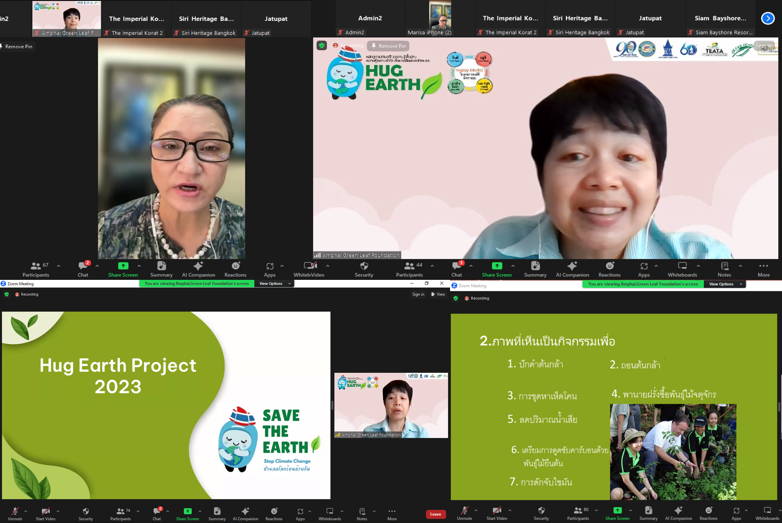The height and width of the screenshot is (523, 782).
Task: Select Amphai speaker thumbnail beside Save The Earth slide
Action: 391,405
